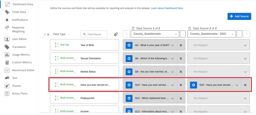Screen dimensions: 256x115
Task: Open field settings gears icon beside Field Name
Action: 116,34
